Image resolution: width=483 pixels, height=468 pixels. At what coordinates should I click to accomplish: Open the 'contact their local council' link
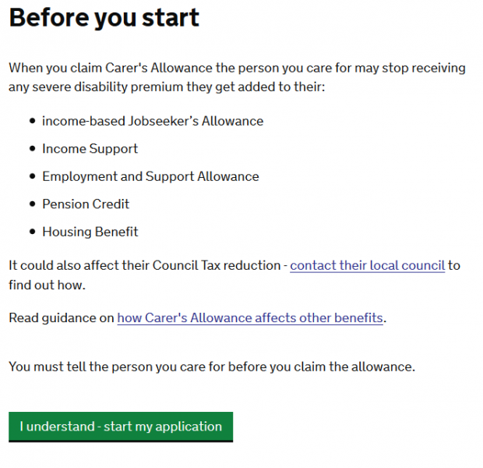[367, 265]
